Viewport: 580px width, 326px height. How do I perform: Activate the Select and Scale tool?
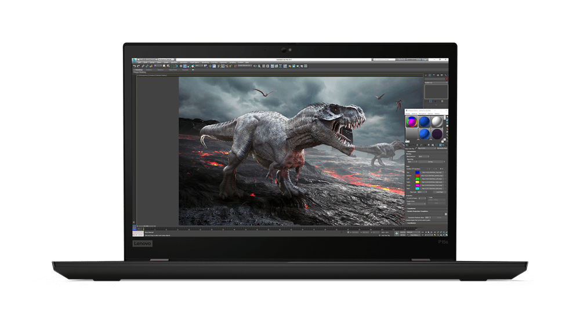(x=188, y=66)
